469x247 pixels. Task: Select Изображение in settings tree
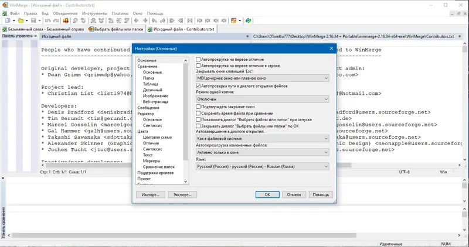click(155, 96)
